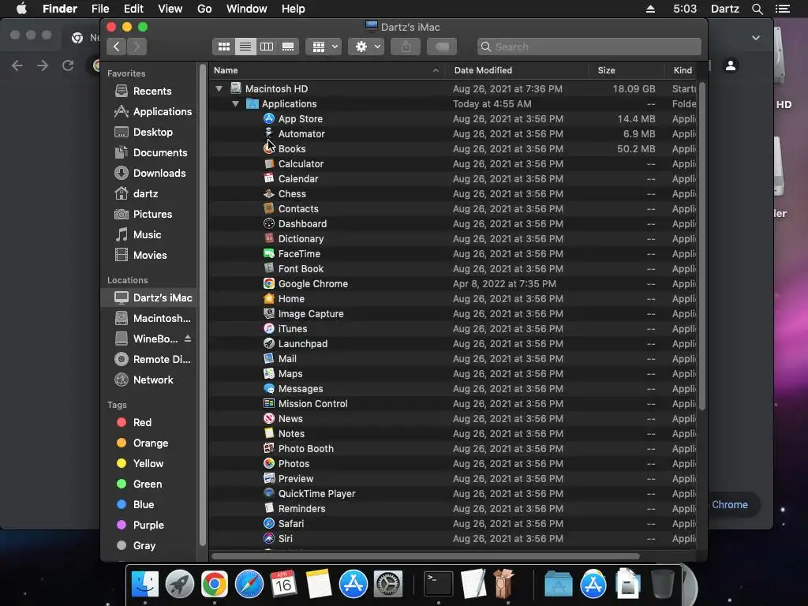
Task: Select the Calculator app icon
Action: coord(268,164)
